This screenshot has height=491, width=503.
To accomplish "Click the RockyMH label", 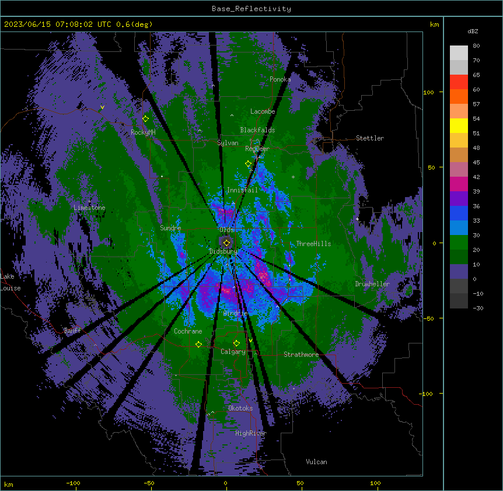I will tap(143, 132).
